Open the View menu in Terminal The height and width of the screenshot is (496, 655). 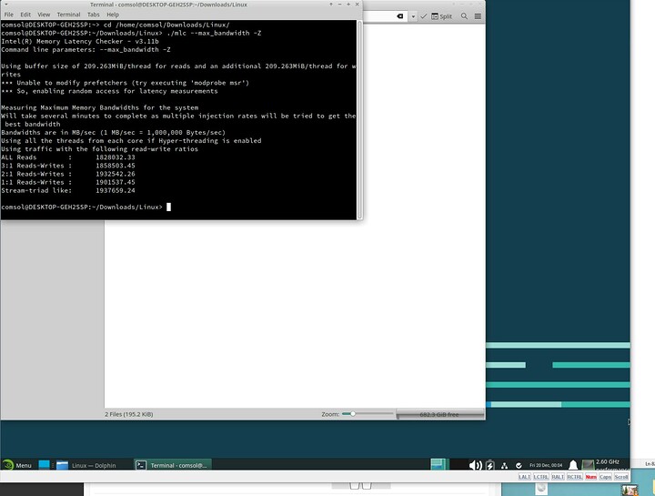(x=44, y=15)
